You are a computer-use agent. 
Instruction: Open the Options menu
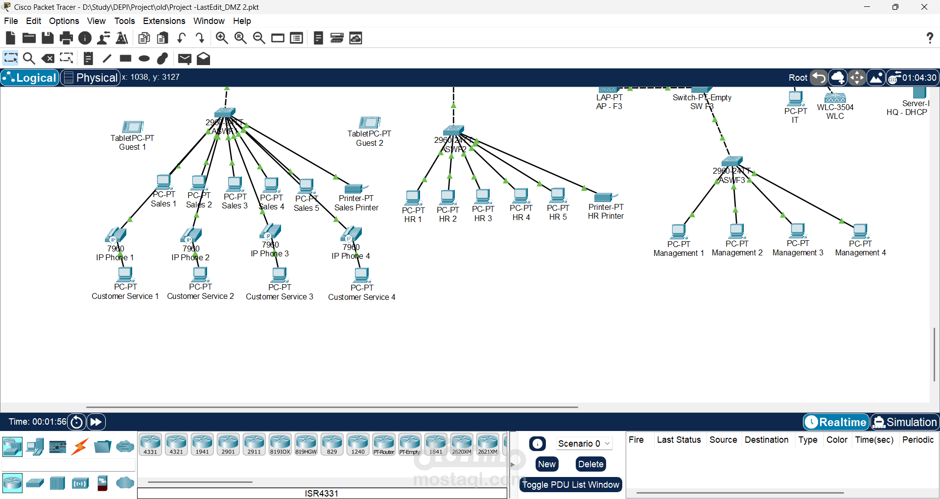64,21
